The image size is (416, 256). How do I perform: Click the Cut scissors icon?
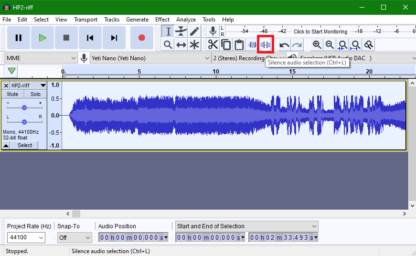click(213, 44)
